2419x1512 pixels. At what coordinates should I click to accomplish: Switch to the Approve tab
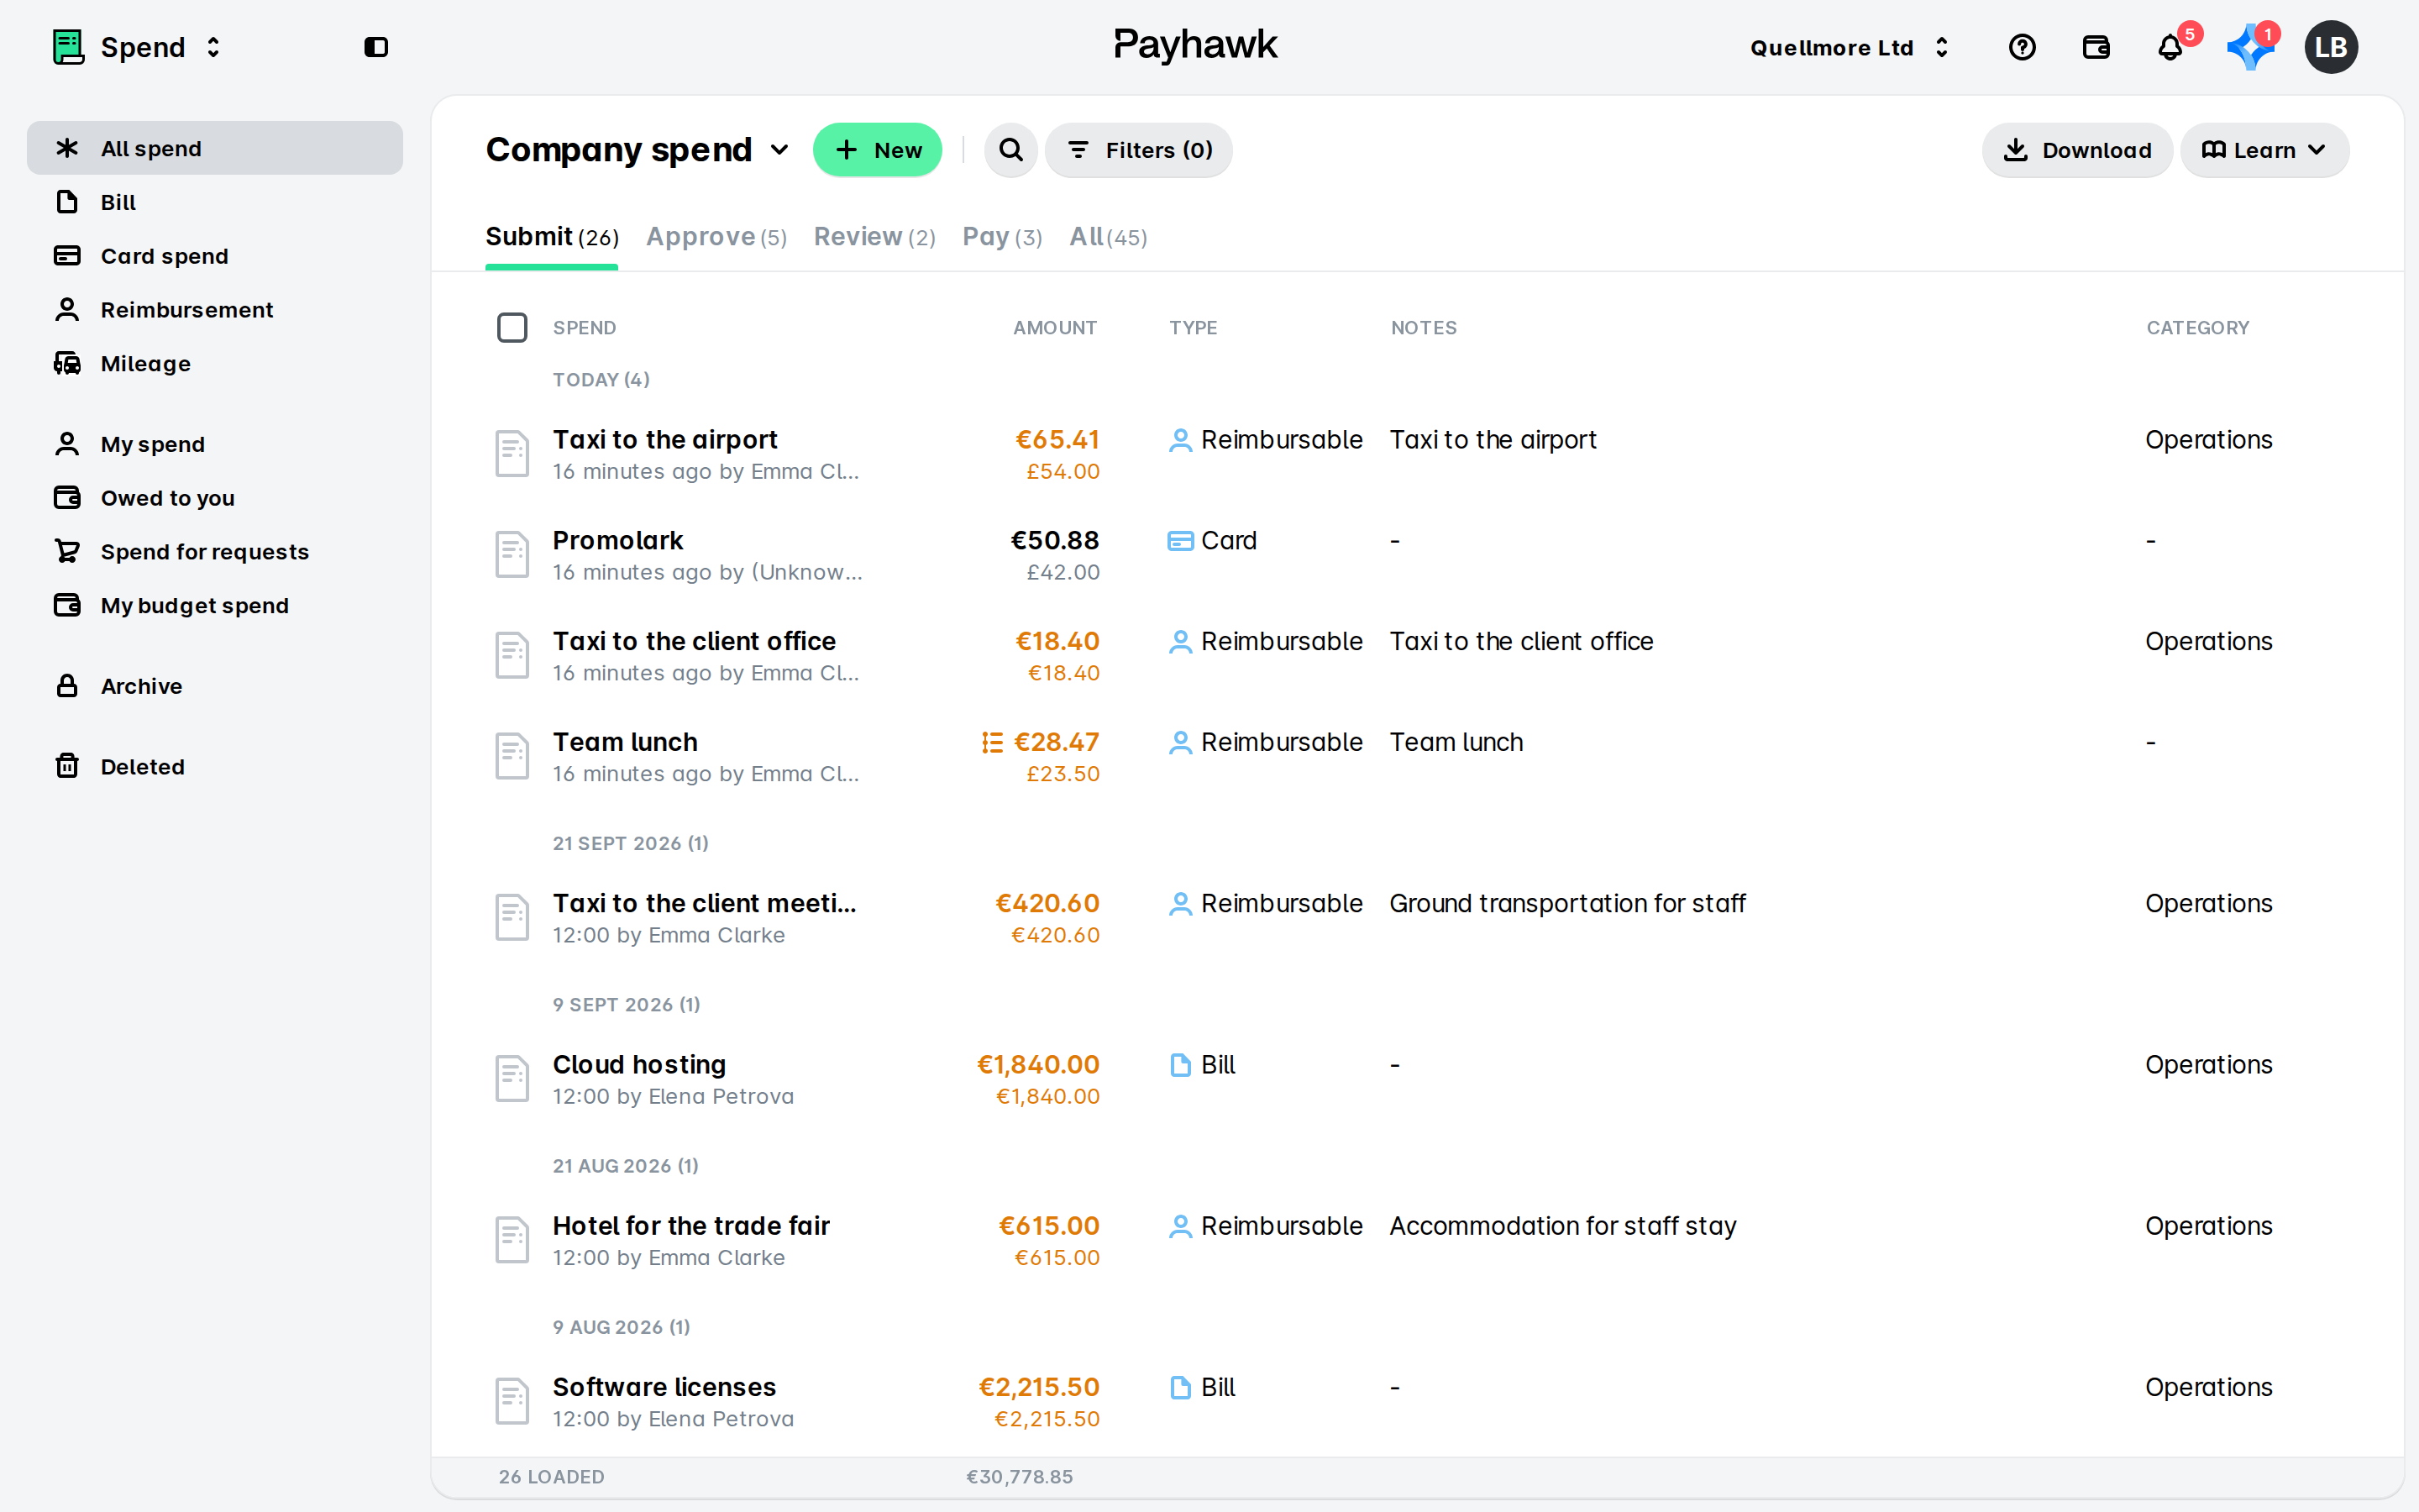tap(716, 237)
